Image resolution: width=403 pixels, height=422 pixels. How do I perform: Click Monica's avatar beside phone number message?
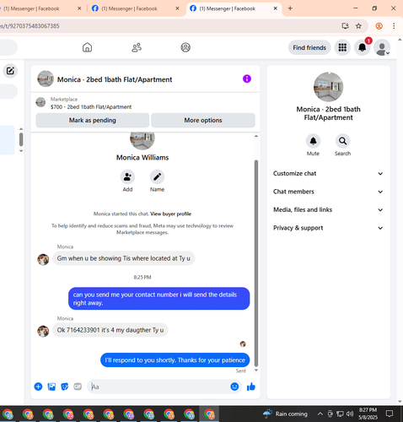[x=43, y=331]
